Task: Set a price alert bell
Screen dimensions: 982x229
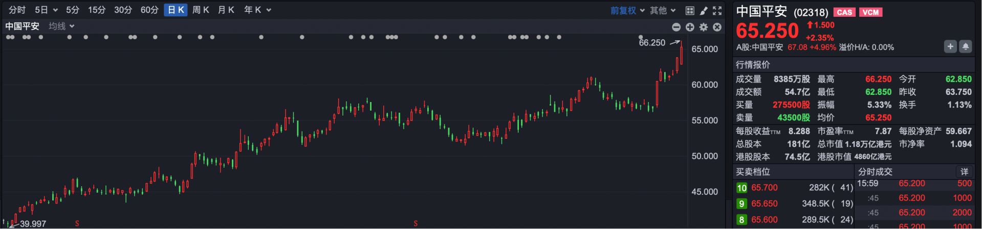Action: (x=965, y=47)
